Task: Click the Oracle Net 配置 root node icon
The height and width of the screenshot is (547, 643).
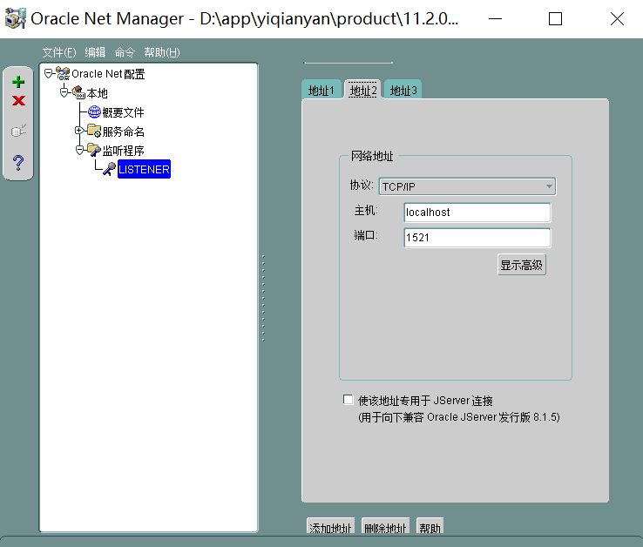Action: [x=63, y=73]
